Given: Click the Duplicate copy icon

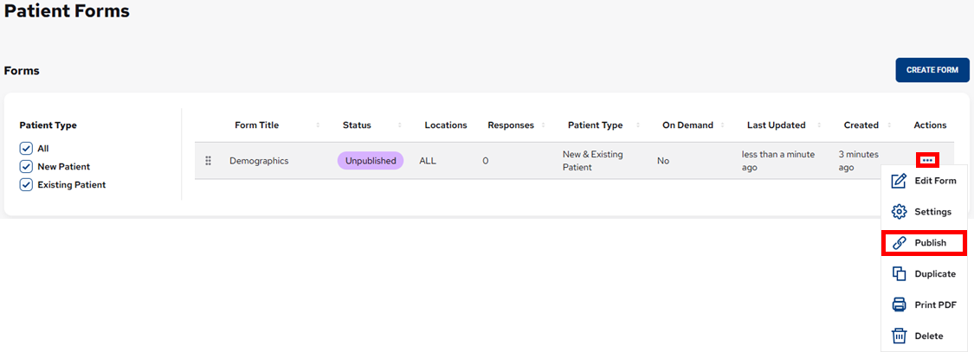Looking at the screenshot, I should 899,274.
